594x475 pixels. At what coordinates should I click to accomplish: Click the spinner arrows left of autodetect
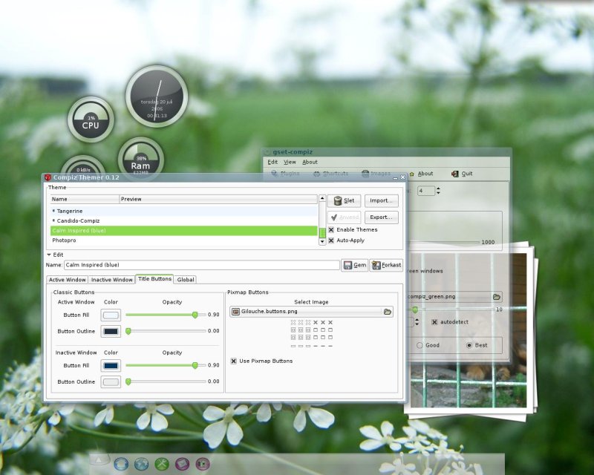click(x=417, y=322)
